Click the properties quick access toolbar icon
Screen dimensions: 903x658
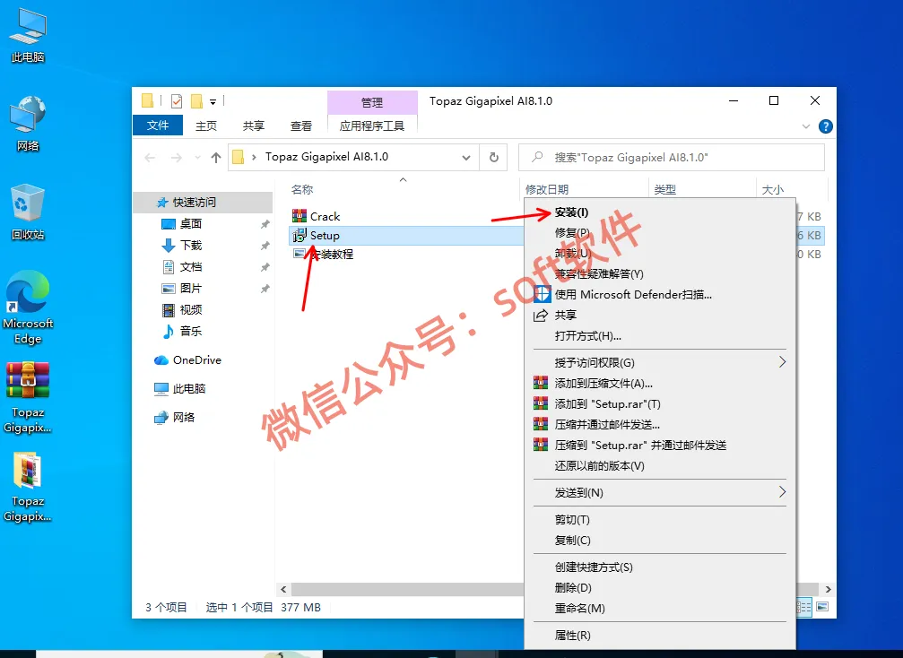177,101
